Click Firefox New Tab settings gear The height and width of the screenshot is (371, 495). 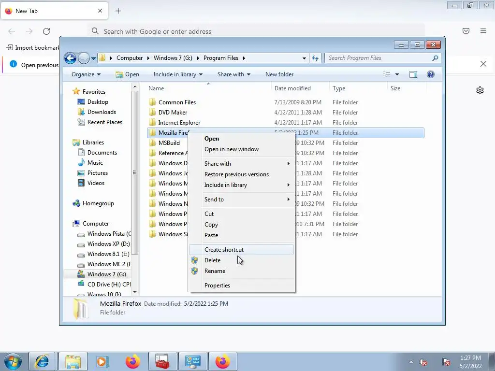tap(480, 90)
